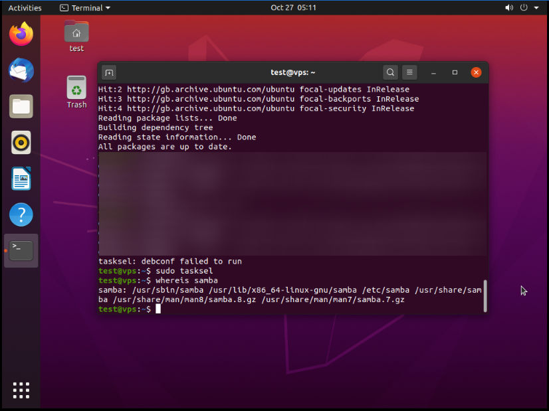Launch Rhythmbox music player
The width and height of the screenshot is (549, 411).
(x=21, y=142)
